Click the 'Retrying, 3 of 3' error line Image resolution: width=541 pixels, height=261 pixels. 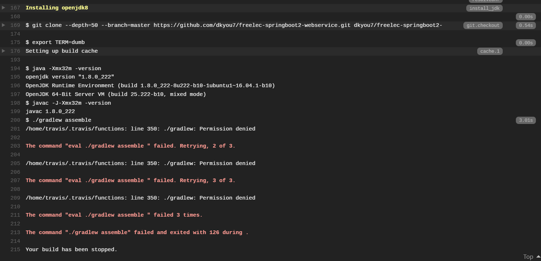pyautogui.click(x=131, y=180)
